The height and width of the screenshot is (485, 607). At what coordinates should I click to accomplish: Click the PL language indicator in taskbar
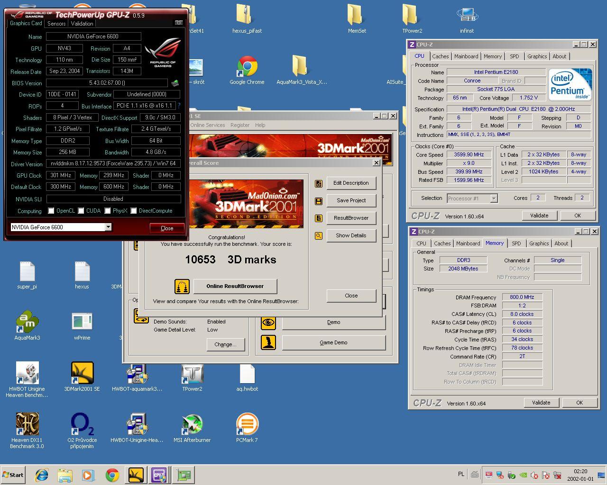click(461, 474)
